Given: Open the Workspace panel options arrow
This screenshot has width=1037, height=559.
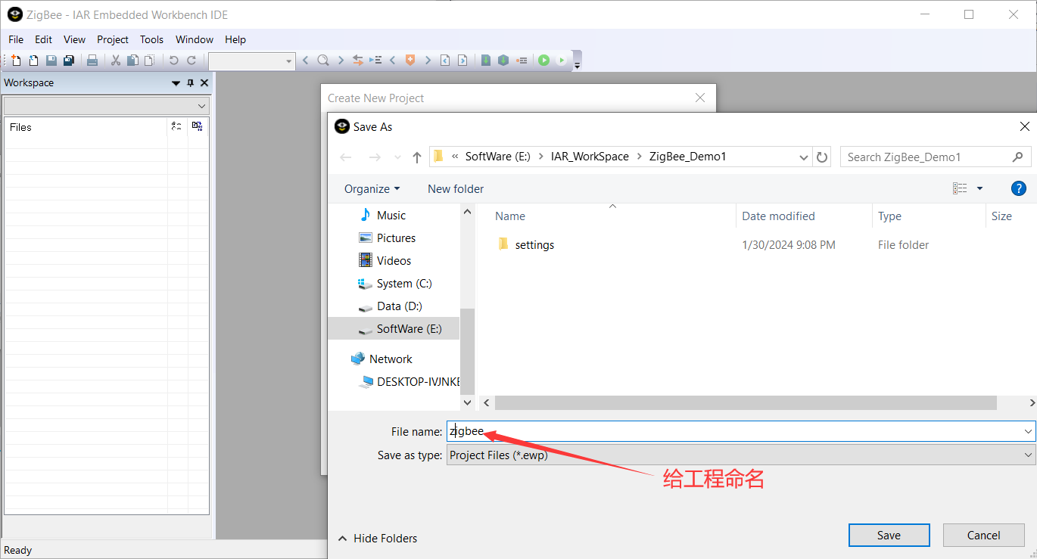Looking at the screenshot, I should click(176, 83).
